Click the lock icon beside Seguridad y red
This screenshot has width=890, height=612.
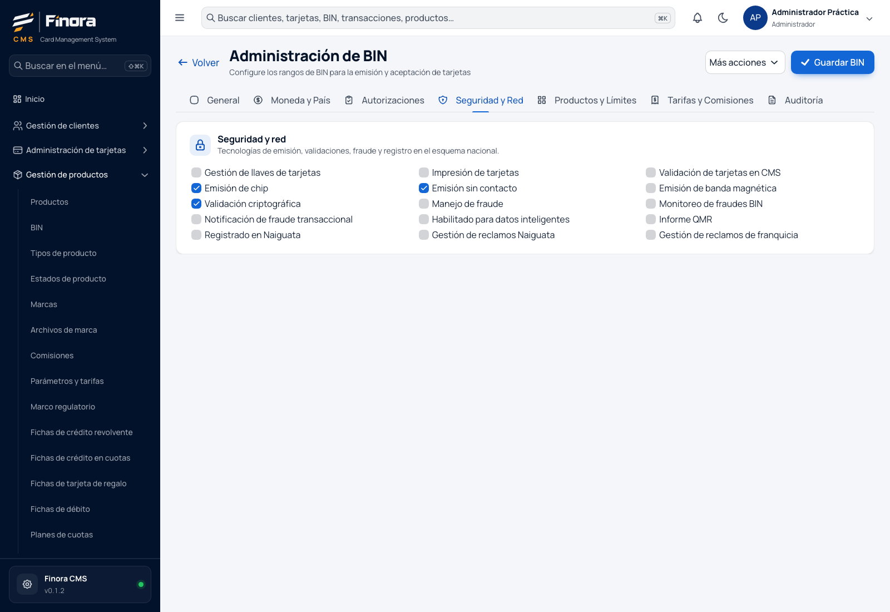(200, 145)
